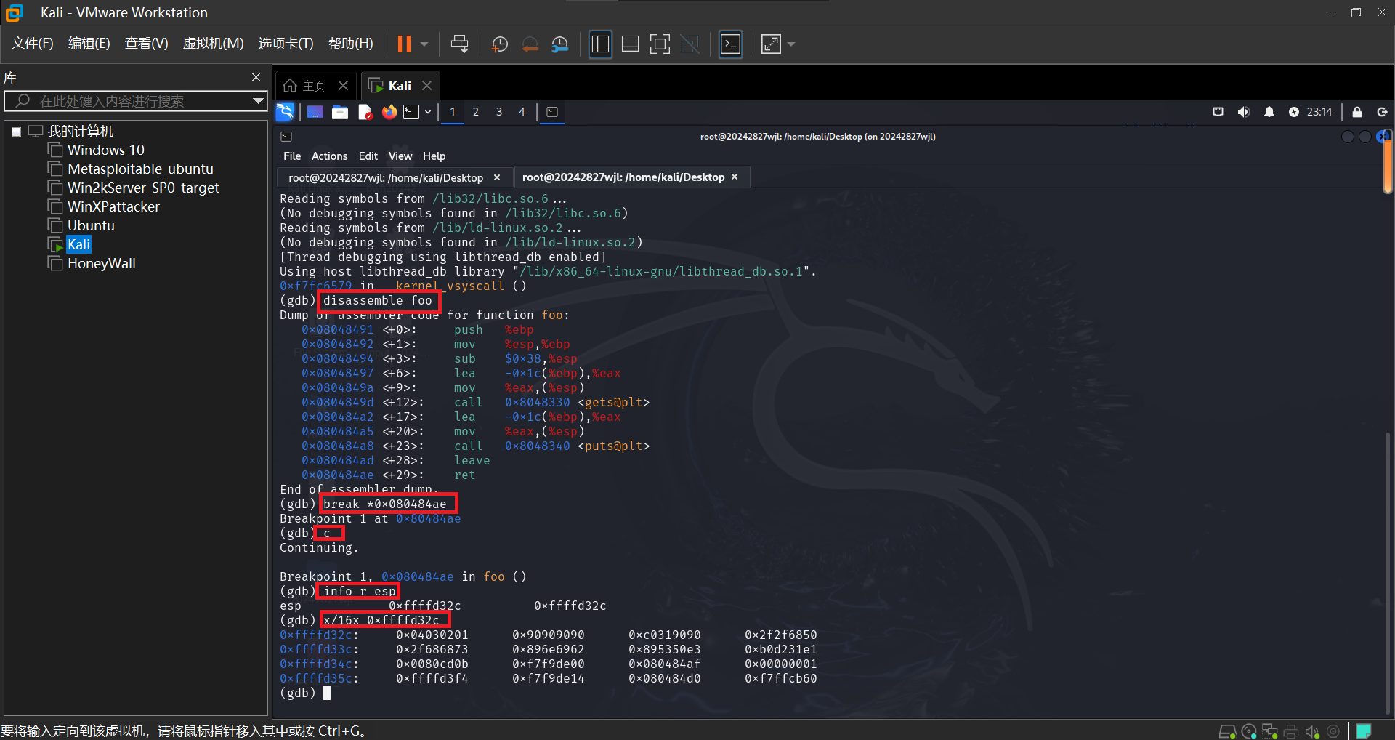Click the Kali dragon application menu icon
Viewport: 1395px width, 740px height.
coord(285,112)
